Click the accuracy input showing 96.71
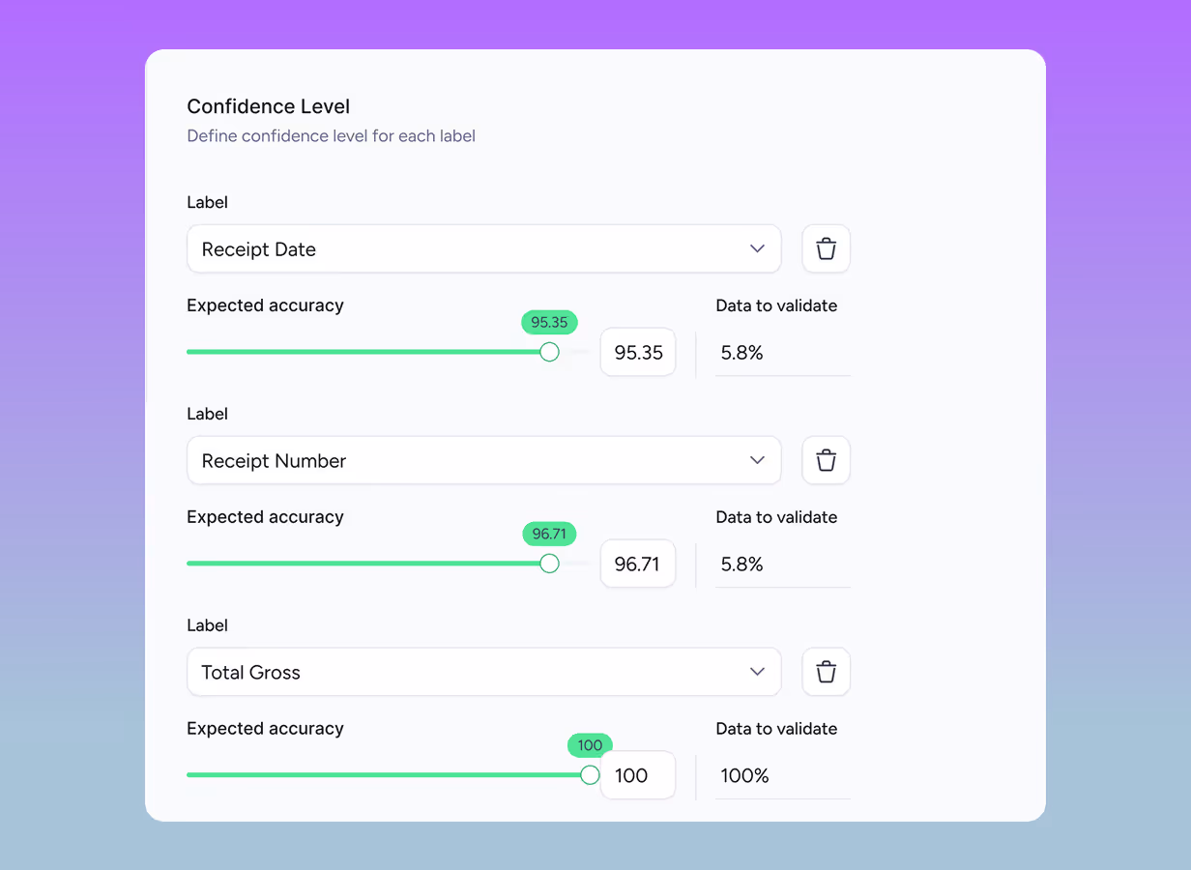This screenshot has height=870, width=1191. click(638, 564)
